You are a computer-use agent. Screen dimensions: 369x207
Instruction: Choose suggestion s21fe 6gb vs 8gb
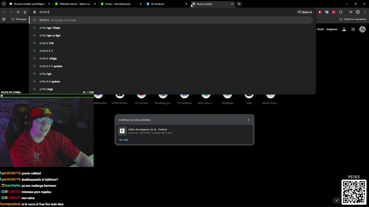171,35
